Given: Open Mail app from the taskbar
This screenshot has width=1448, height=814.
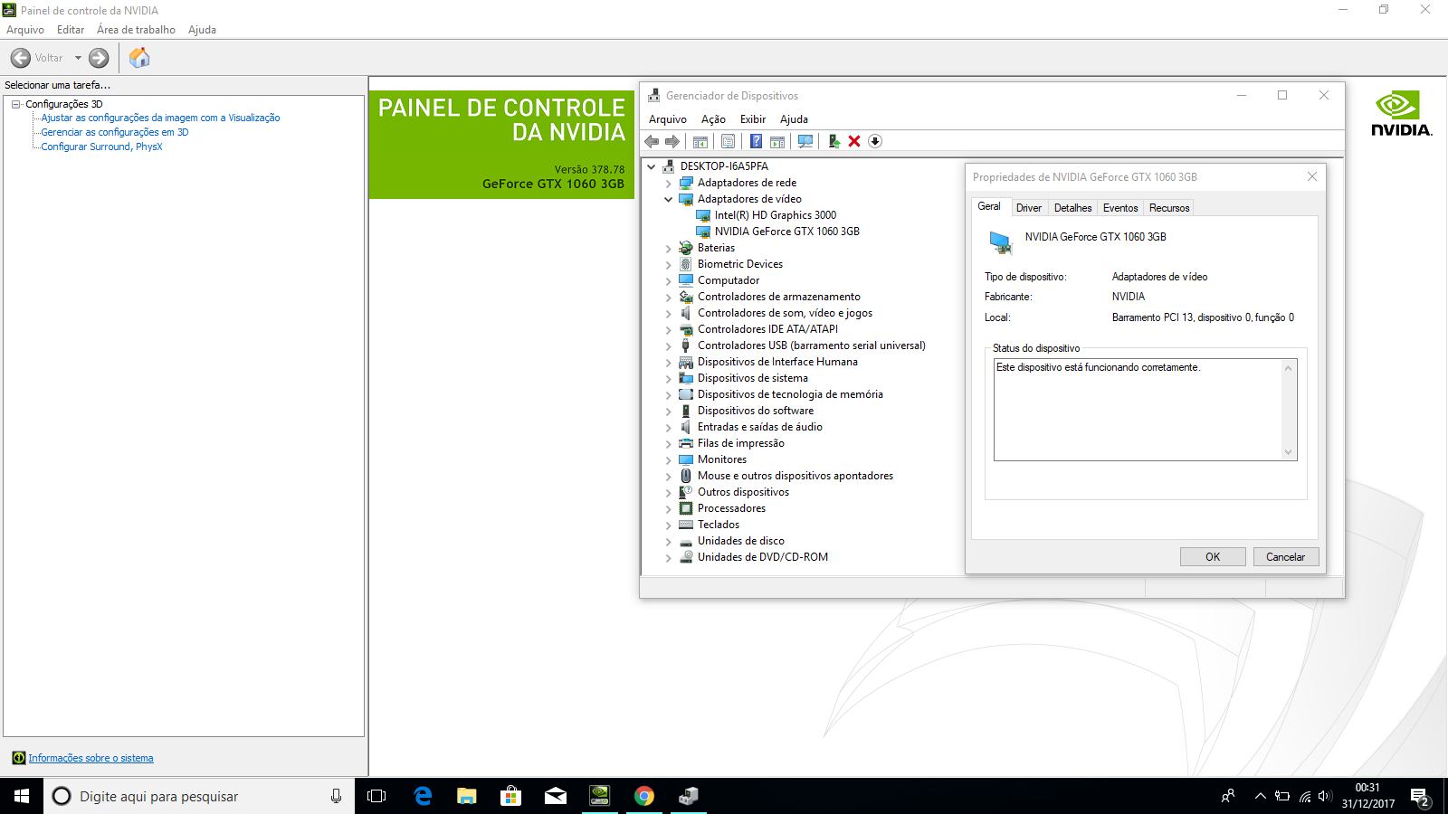Looking at the screenshot, I should pos(556,796).
